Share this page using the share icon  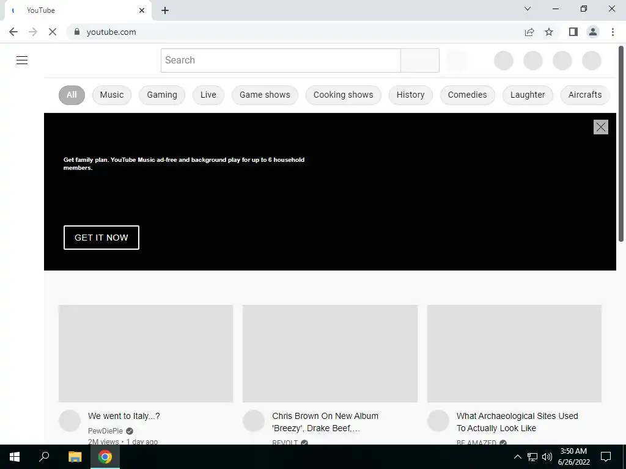click(529, 32)
